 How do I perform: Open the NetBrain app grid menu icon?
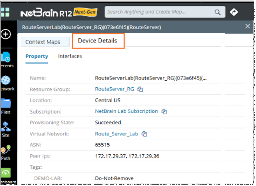point(5,12)
